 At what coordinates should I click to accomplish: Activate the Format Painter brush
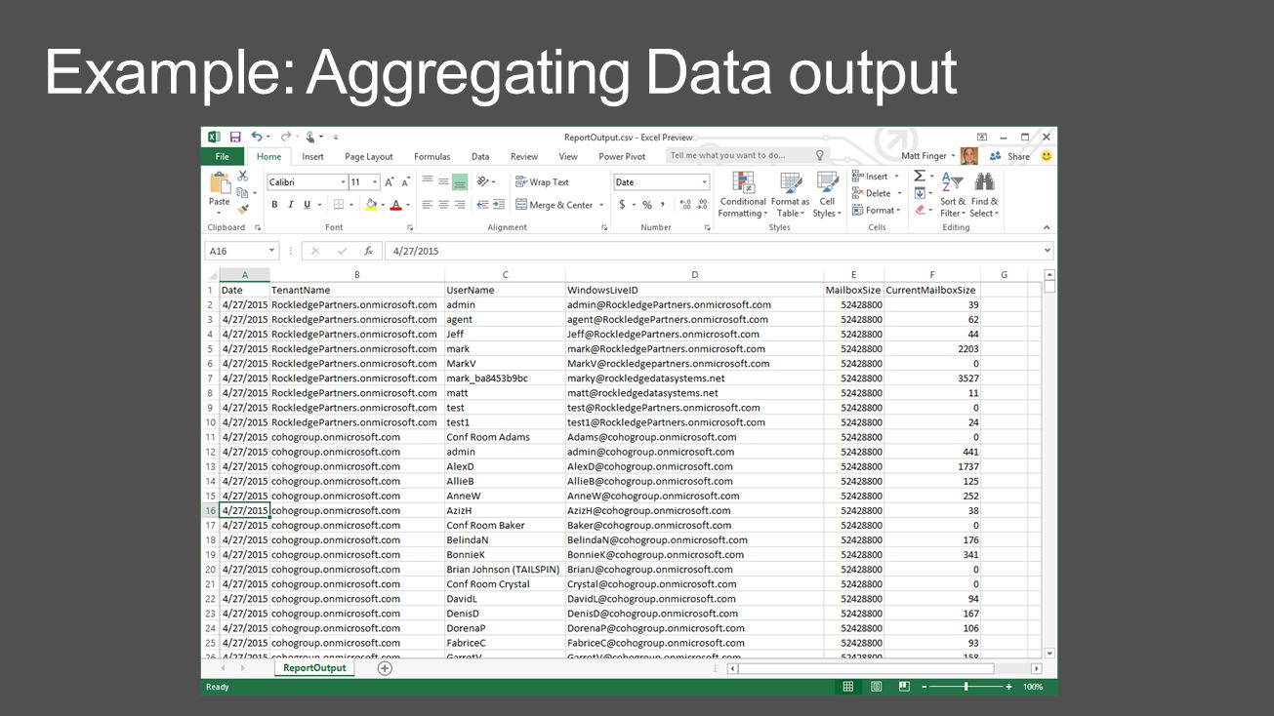tap(243, 209)
